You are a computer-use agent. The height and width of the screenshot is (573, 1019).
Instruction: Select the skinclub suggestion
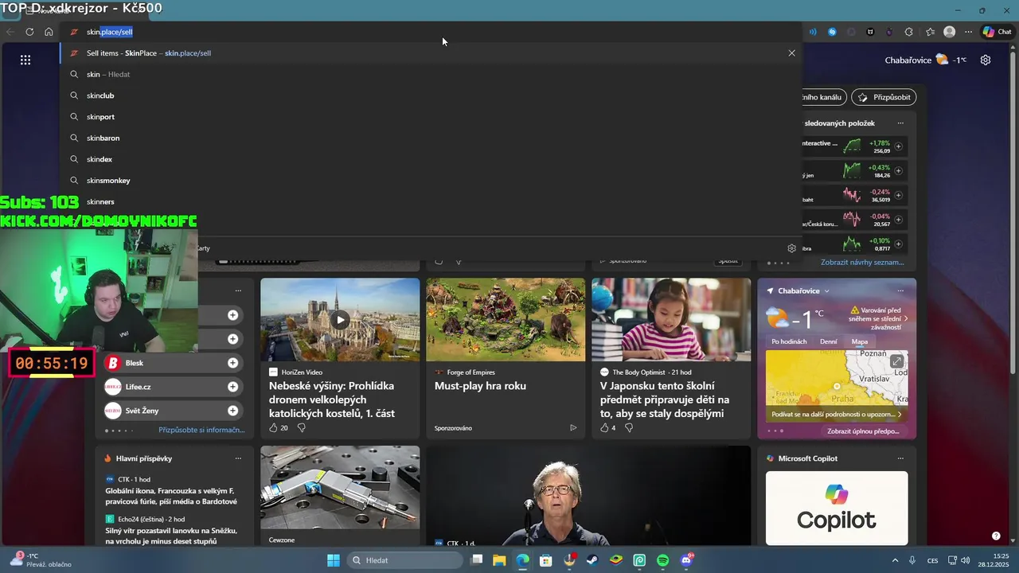point(430,95)
